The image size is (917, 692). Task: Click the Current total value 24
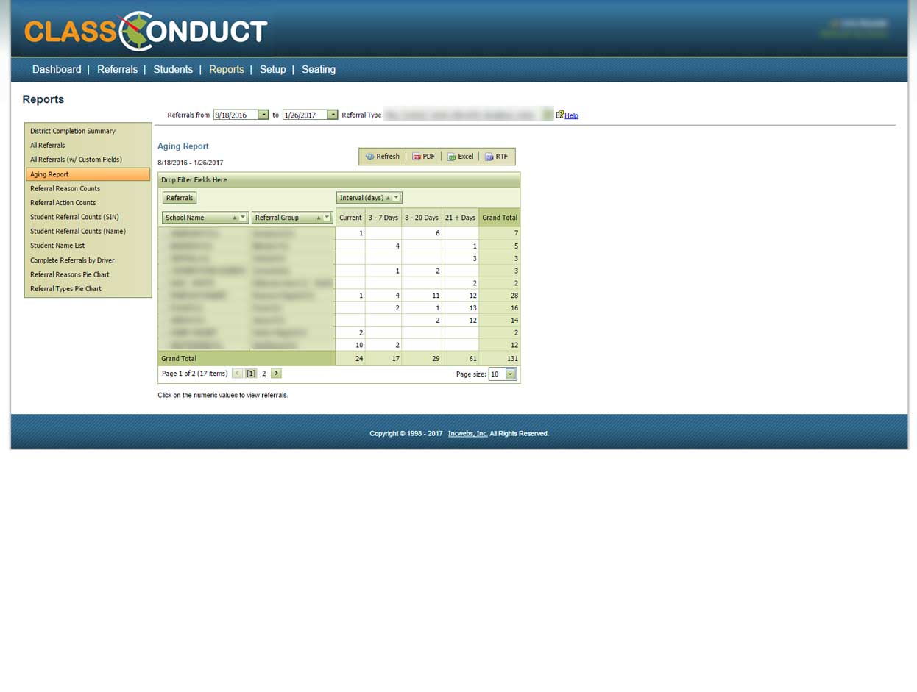point(359,359)
